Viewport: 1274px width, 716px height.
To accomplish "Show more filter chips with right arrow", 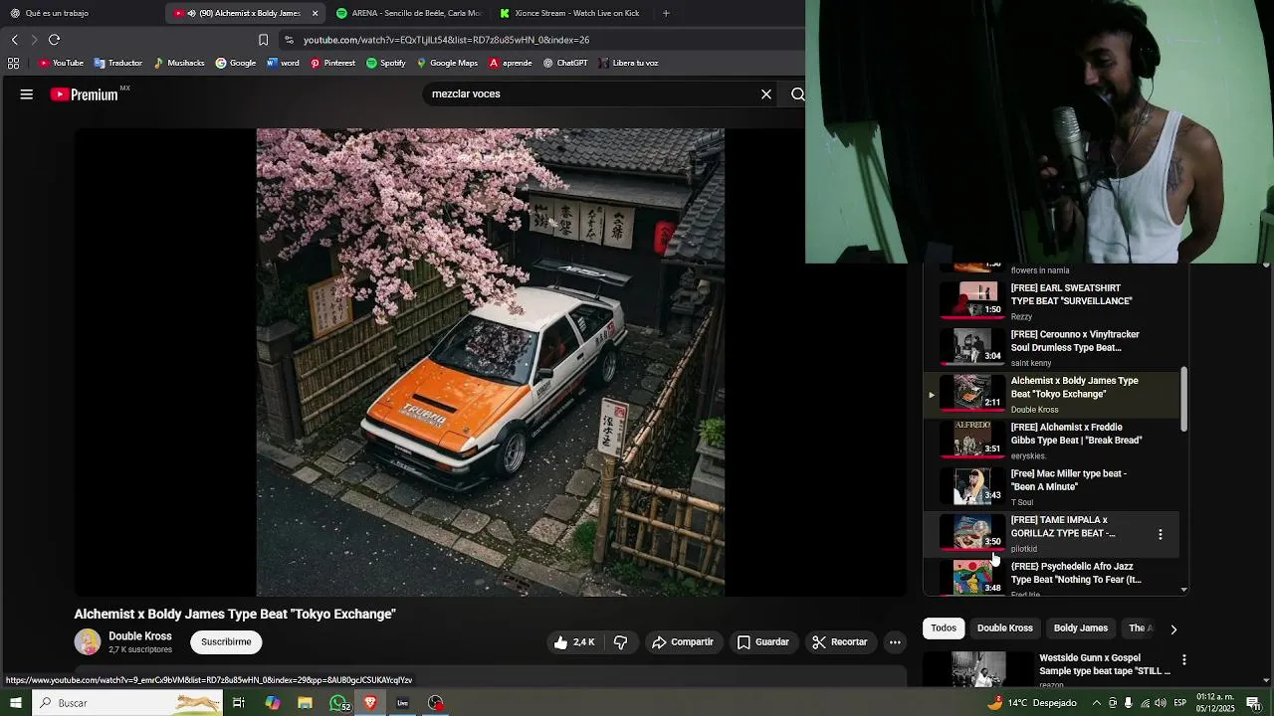I will click(x=1173, y=628).
